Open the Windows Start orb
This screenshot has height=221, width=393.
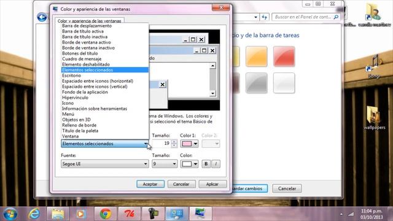(x=10, y=214)
